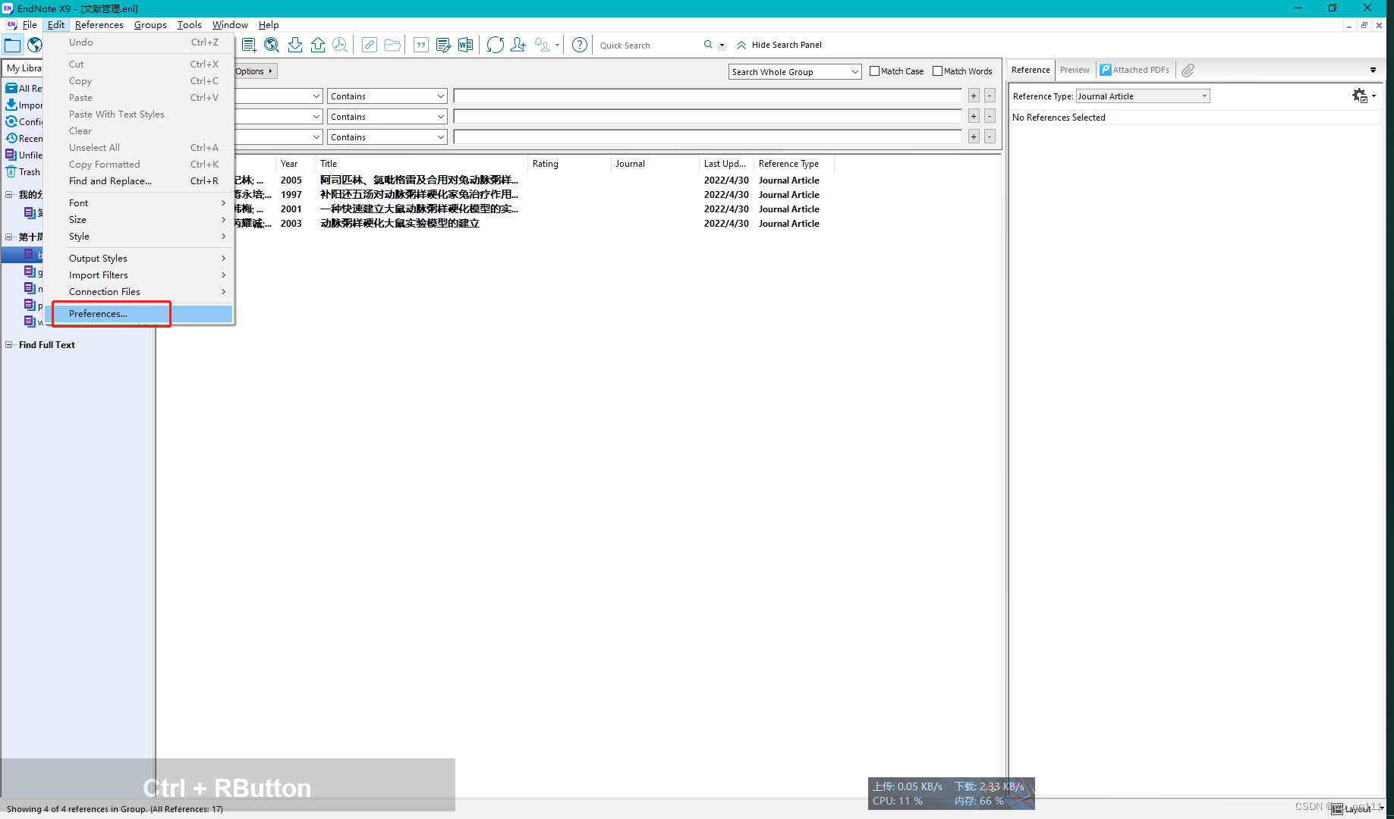Click the paperclip attach file icon
Viewport: 1394px width, 819px height.
(x=1188, y=70)
